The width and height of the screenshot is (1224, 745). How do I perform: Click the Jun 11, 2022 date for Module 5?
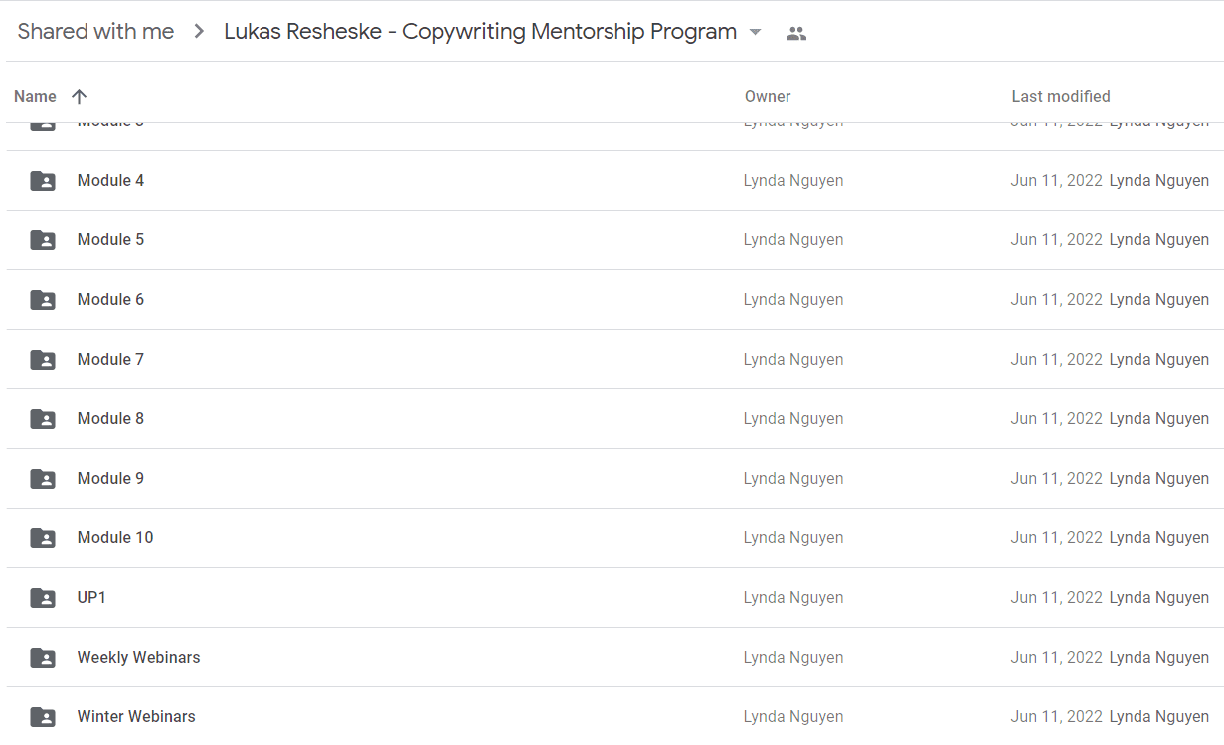(1057, 239)
